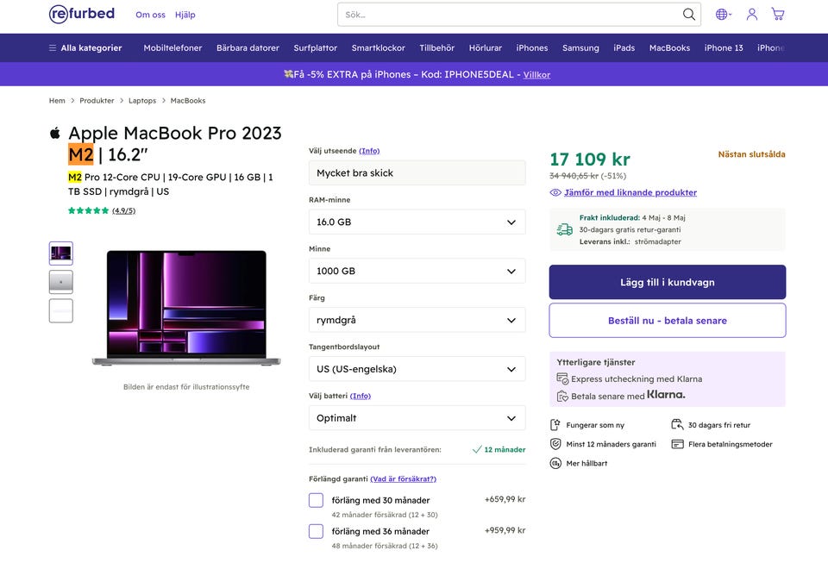The image size is (828, 563).
Task: Click the eye icon beside Jämför
Action: click(555, 192)
